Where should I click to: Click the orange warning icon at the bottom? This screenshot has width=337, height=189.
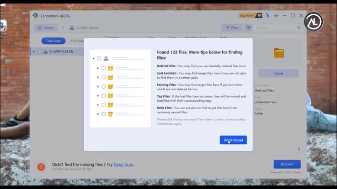[41, 167]
